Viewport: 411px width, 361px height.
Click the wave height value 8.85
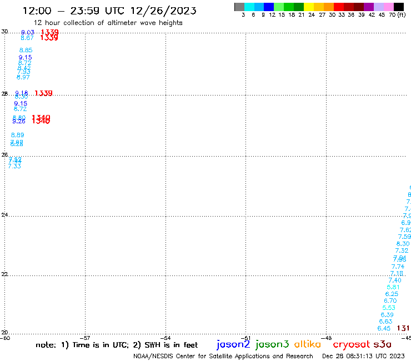coord(26,50)
